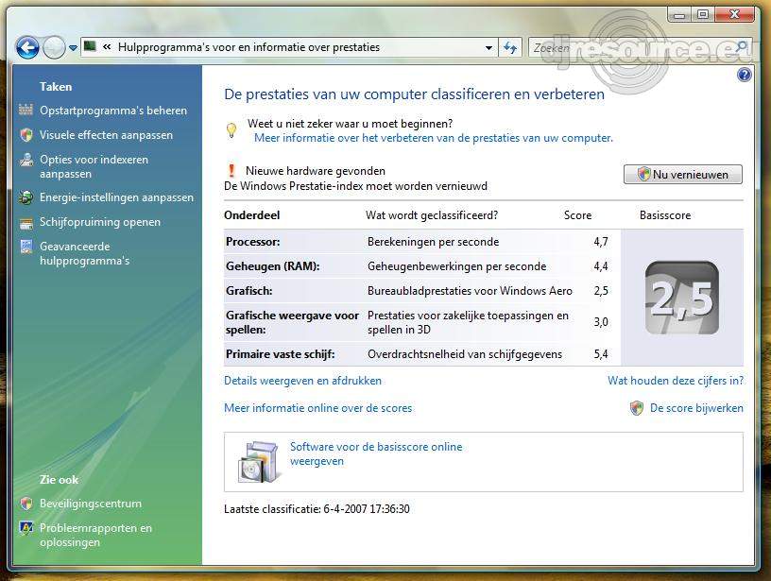Open Meer informatie over het verbeteren link
771x581 pixels.
[433, 138]
